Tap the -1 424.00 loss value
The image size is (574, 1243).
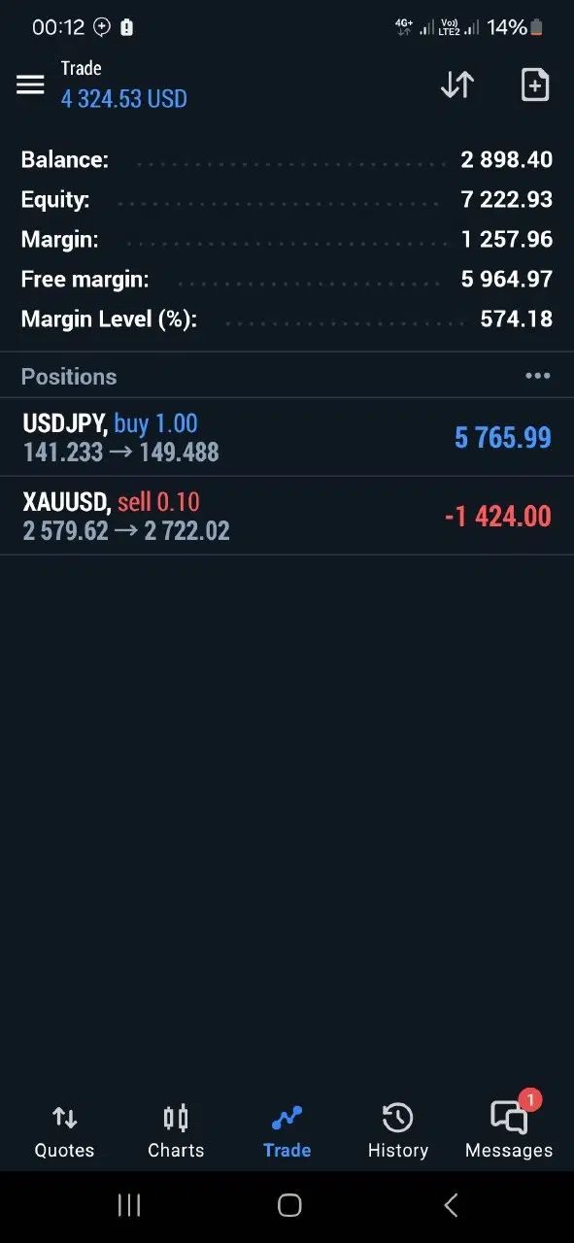(497, 516)
